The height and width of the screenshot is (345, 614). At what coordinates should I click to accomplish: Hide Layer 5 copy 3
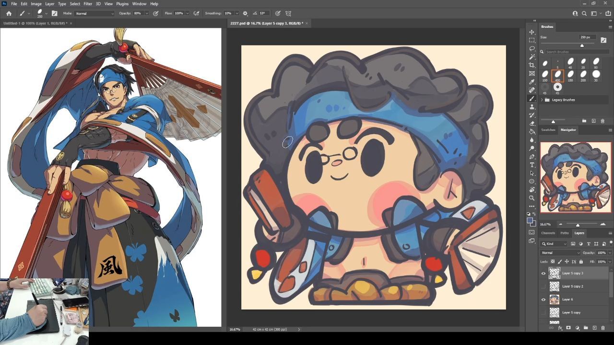click(x=543, y=273)
